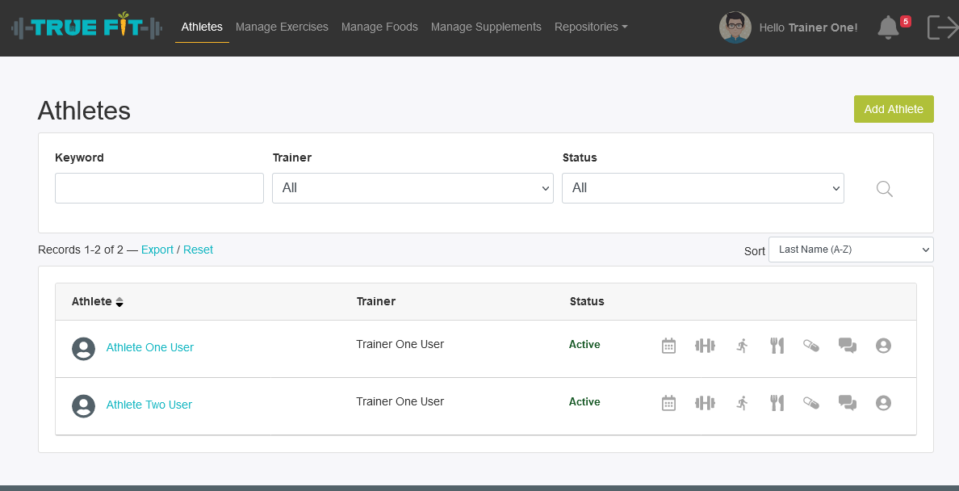The height and width of the screenshot is (491, 959).
Task: Expand the Status filter dropdown
Action: tap(702, 188)
